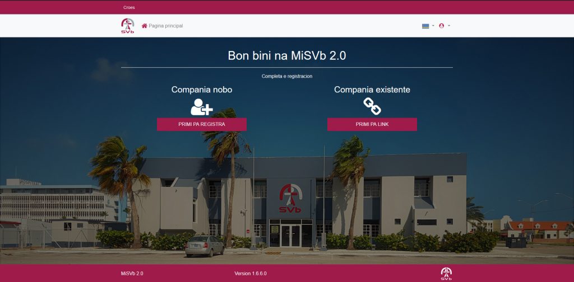Click the SVb logo in the navigation bar

(x=127, y=26)
